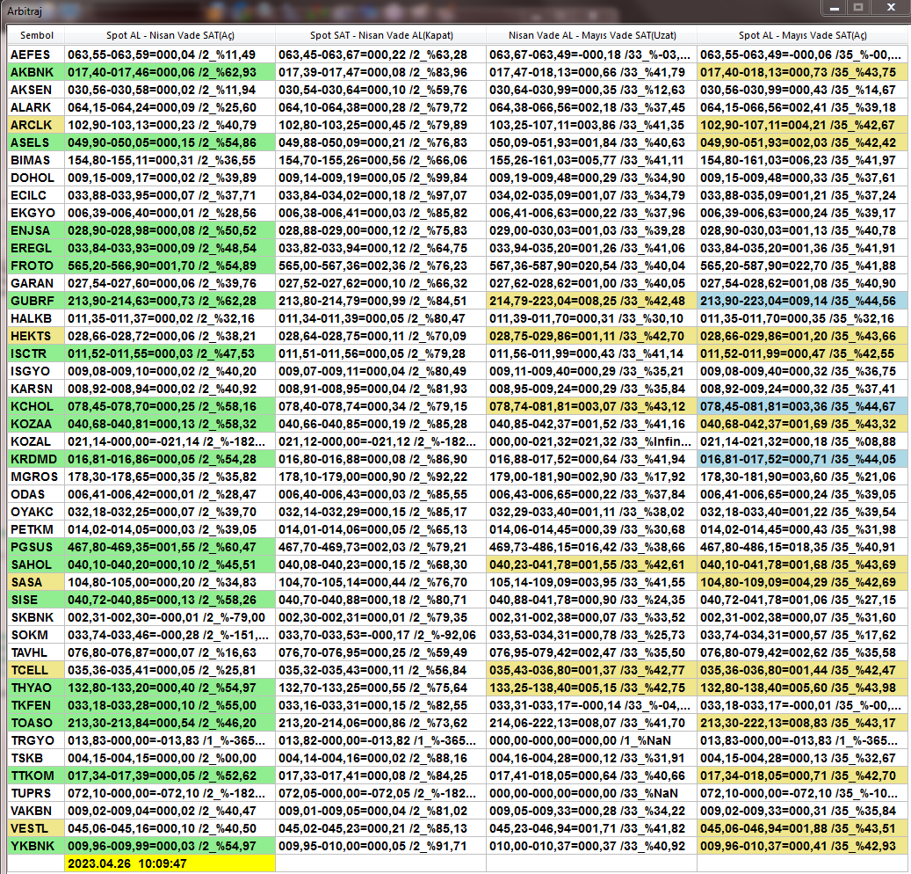Select the BIMAS symbol cell
Viewport: 911px width, 874px height.
point(36,160)
